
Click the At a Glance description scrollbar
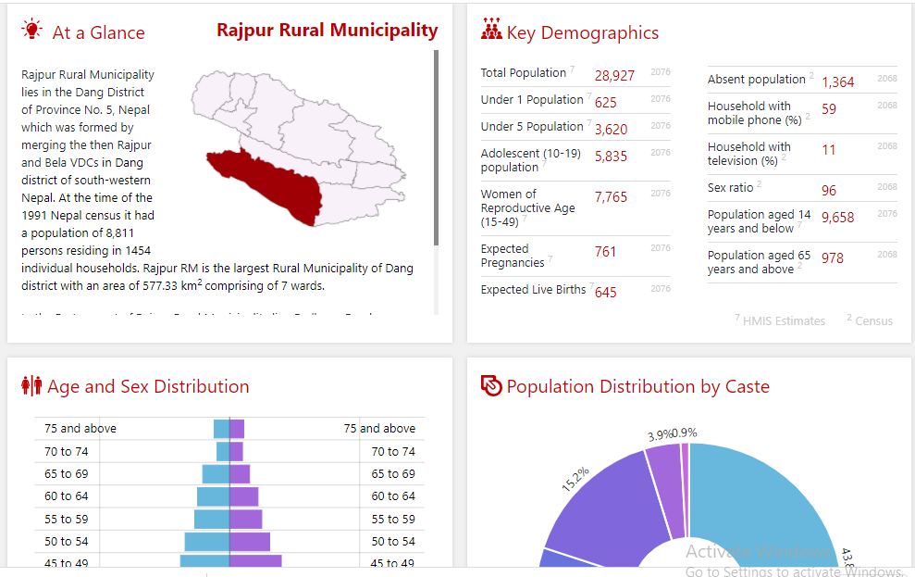click(436, 148)
